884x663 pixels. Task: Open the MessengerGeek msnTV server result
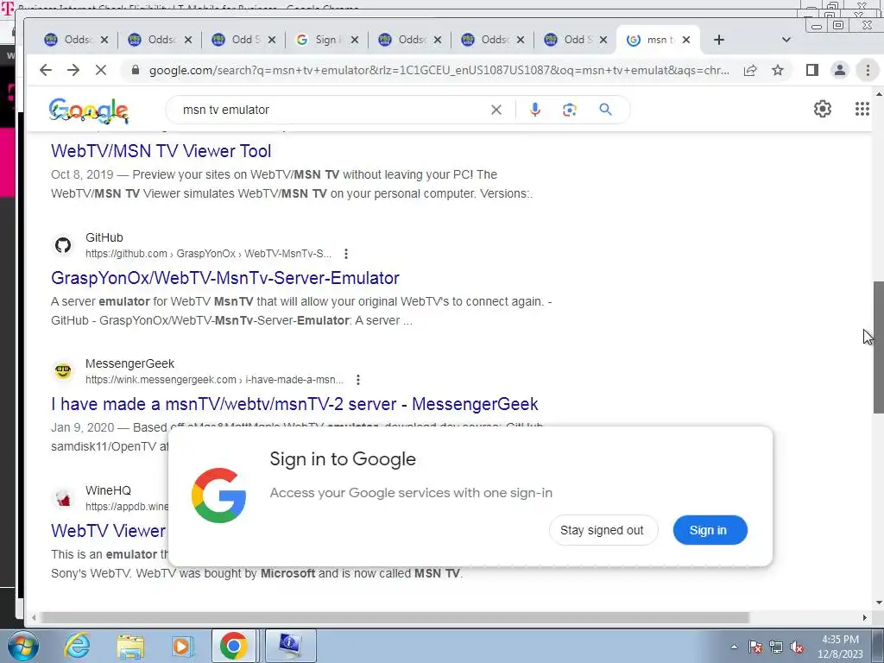pos(294,404)
